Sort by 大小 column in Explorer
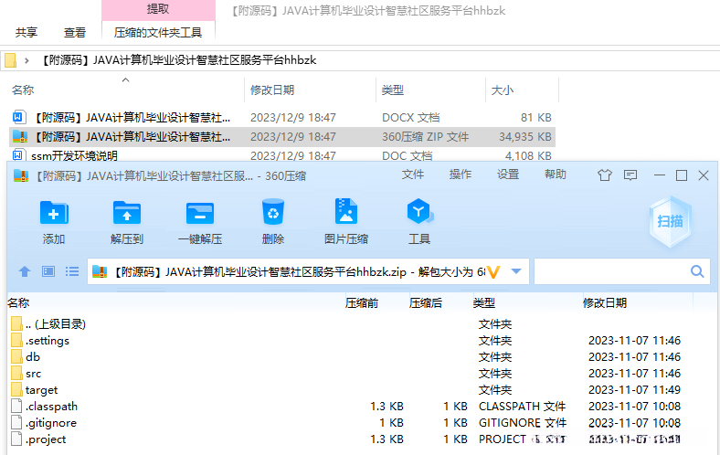Screen dimensions: 720x455 pos(503,90)
